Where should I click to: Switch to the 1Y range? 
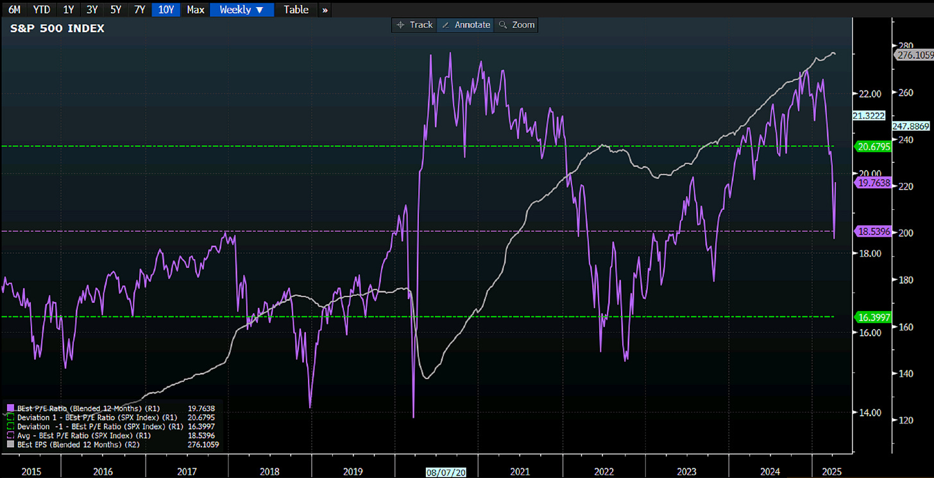(x=69, y=10)
